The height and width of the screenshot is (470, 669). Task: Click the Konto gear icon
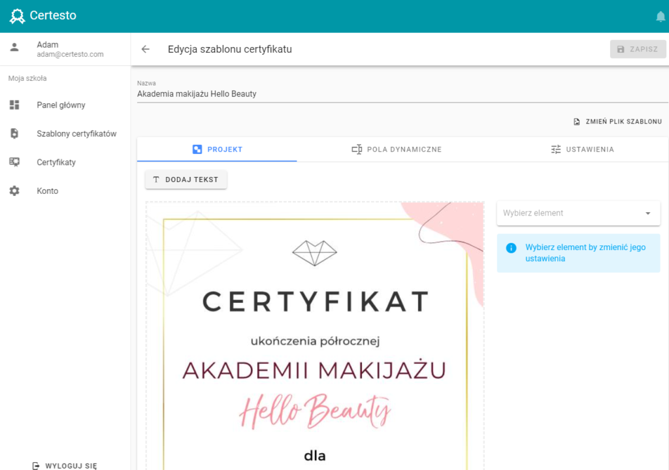pos(14,191)
